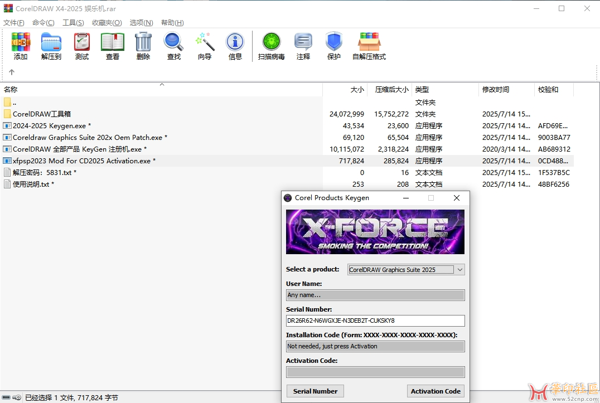Click the modified date '2020/3/14 14...'
The width and height of the screenshot is (600, 403).
(506, 149)
